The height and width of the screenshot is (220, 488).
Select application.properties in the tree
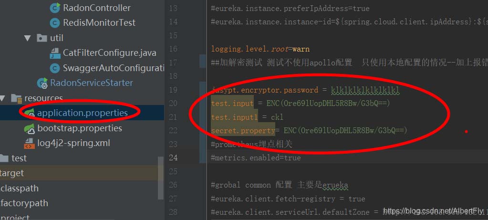tap(83, 113)
